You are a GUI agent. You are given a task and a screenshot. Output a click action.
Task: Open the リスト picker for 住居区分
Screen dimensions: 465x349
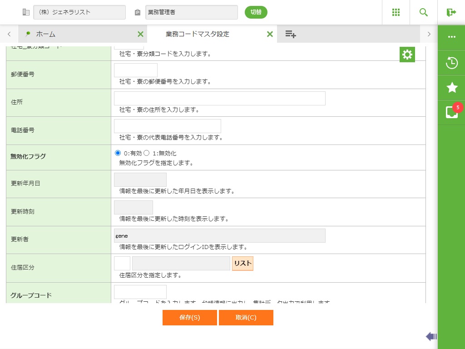click(x=242, y=264)
